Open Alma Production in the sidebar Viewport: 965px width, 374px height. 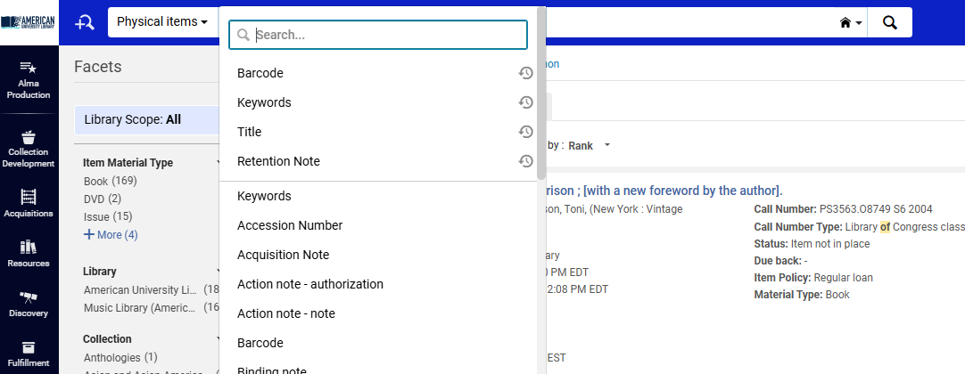tap(29, 79)
